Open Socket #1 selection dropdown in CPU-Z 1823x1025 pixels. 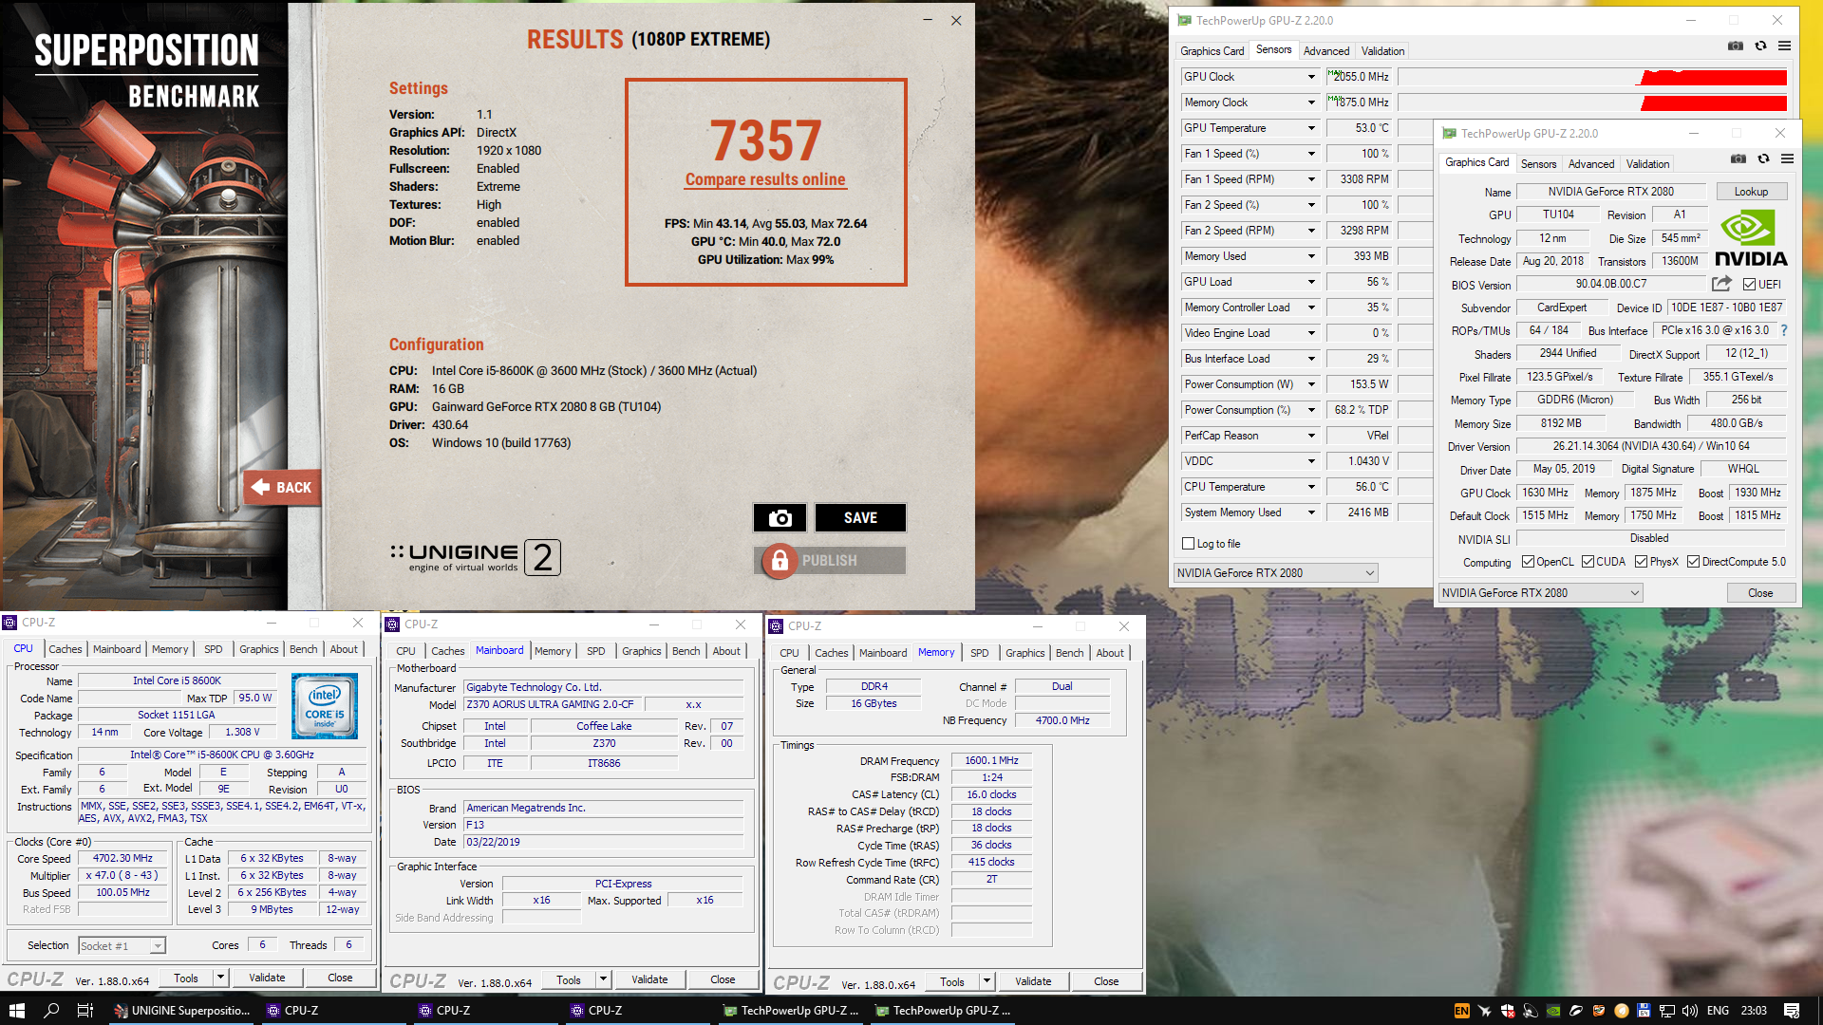[122, 946]
